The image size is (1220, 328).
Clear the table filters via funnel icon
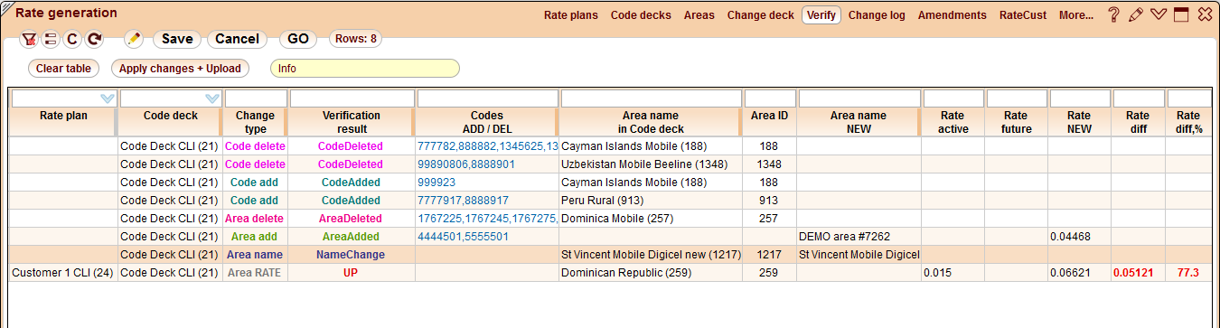pyautogui.click(x=29, y=39)
